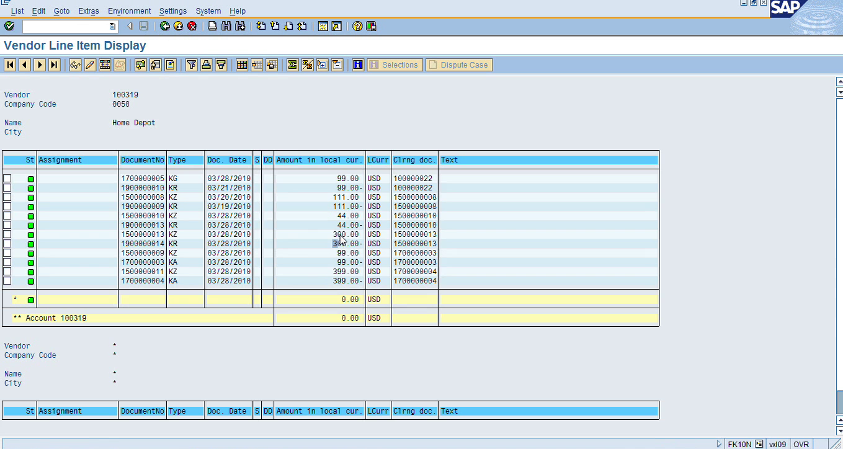Screen dimensions: 843x449
Task: Select the upper Clrng doc. column header
Action: (x=414, y=160)
